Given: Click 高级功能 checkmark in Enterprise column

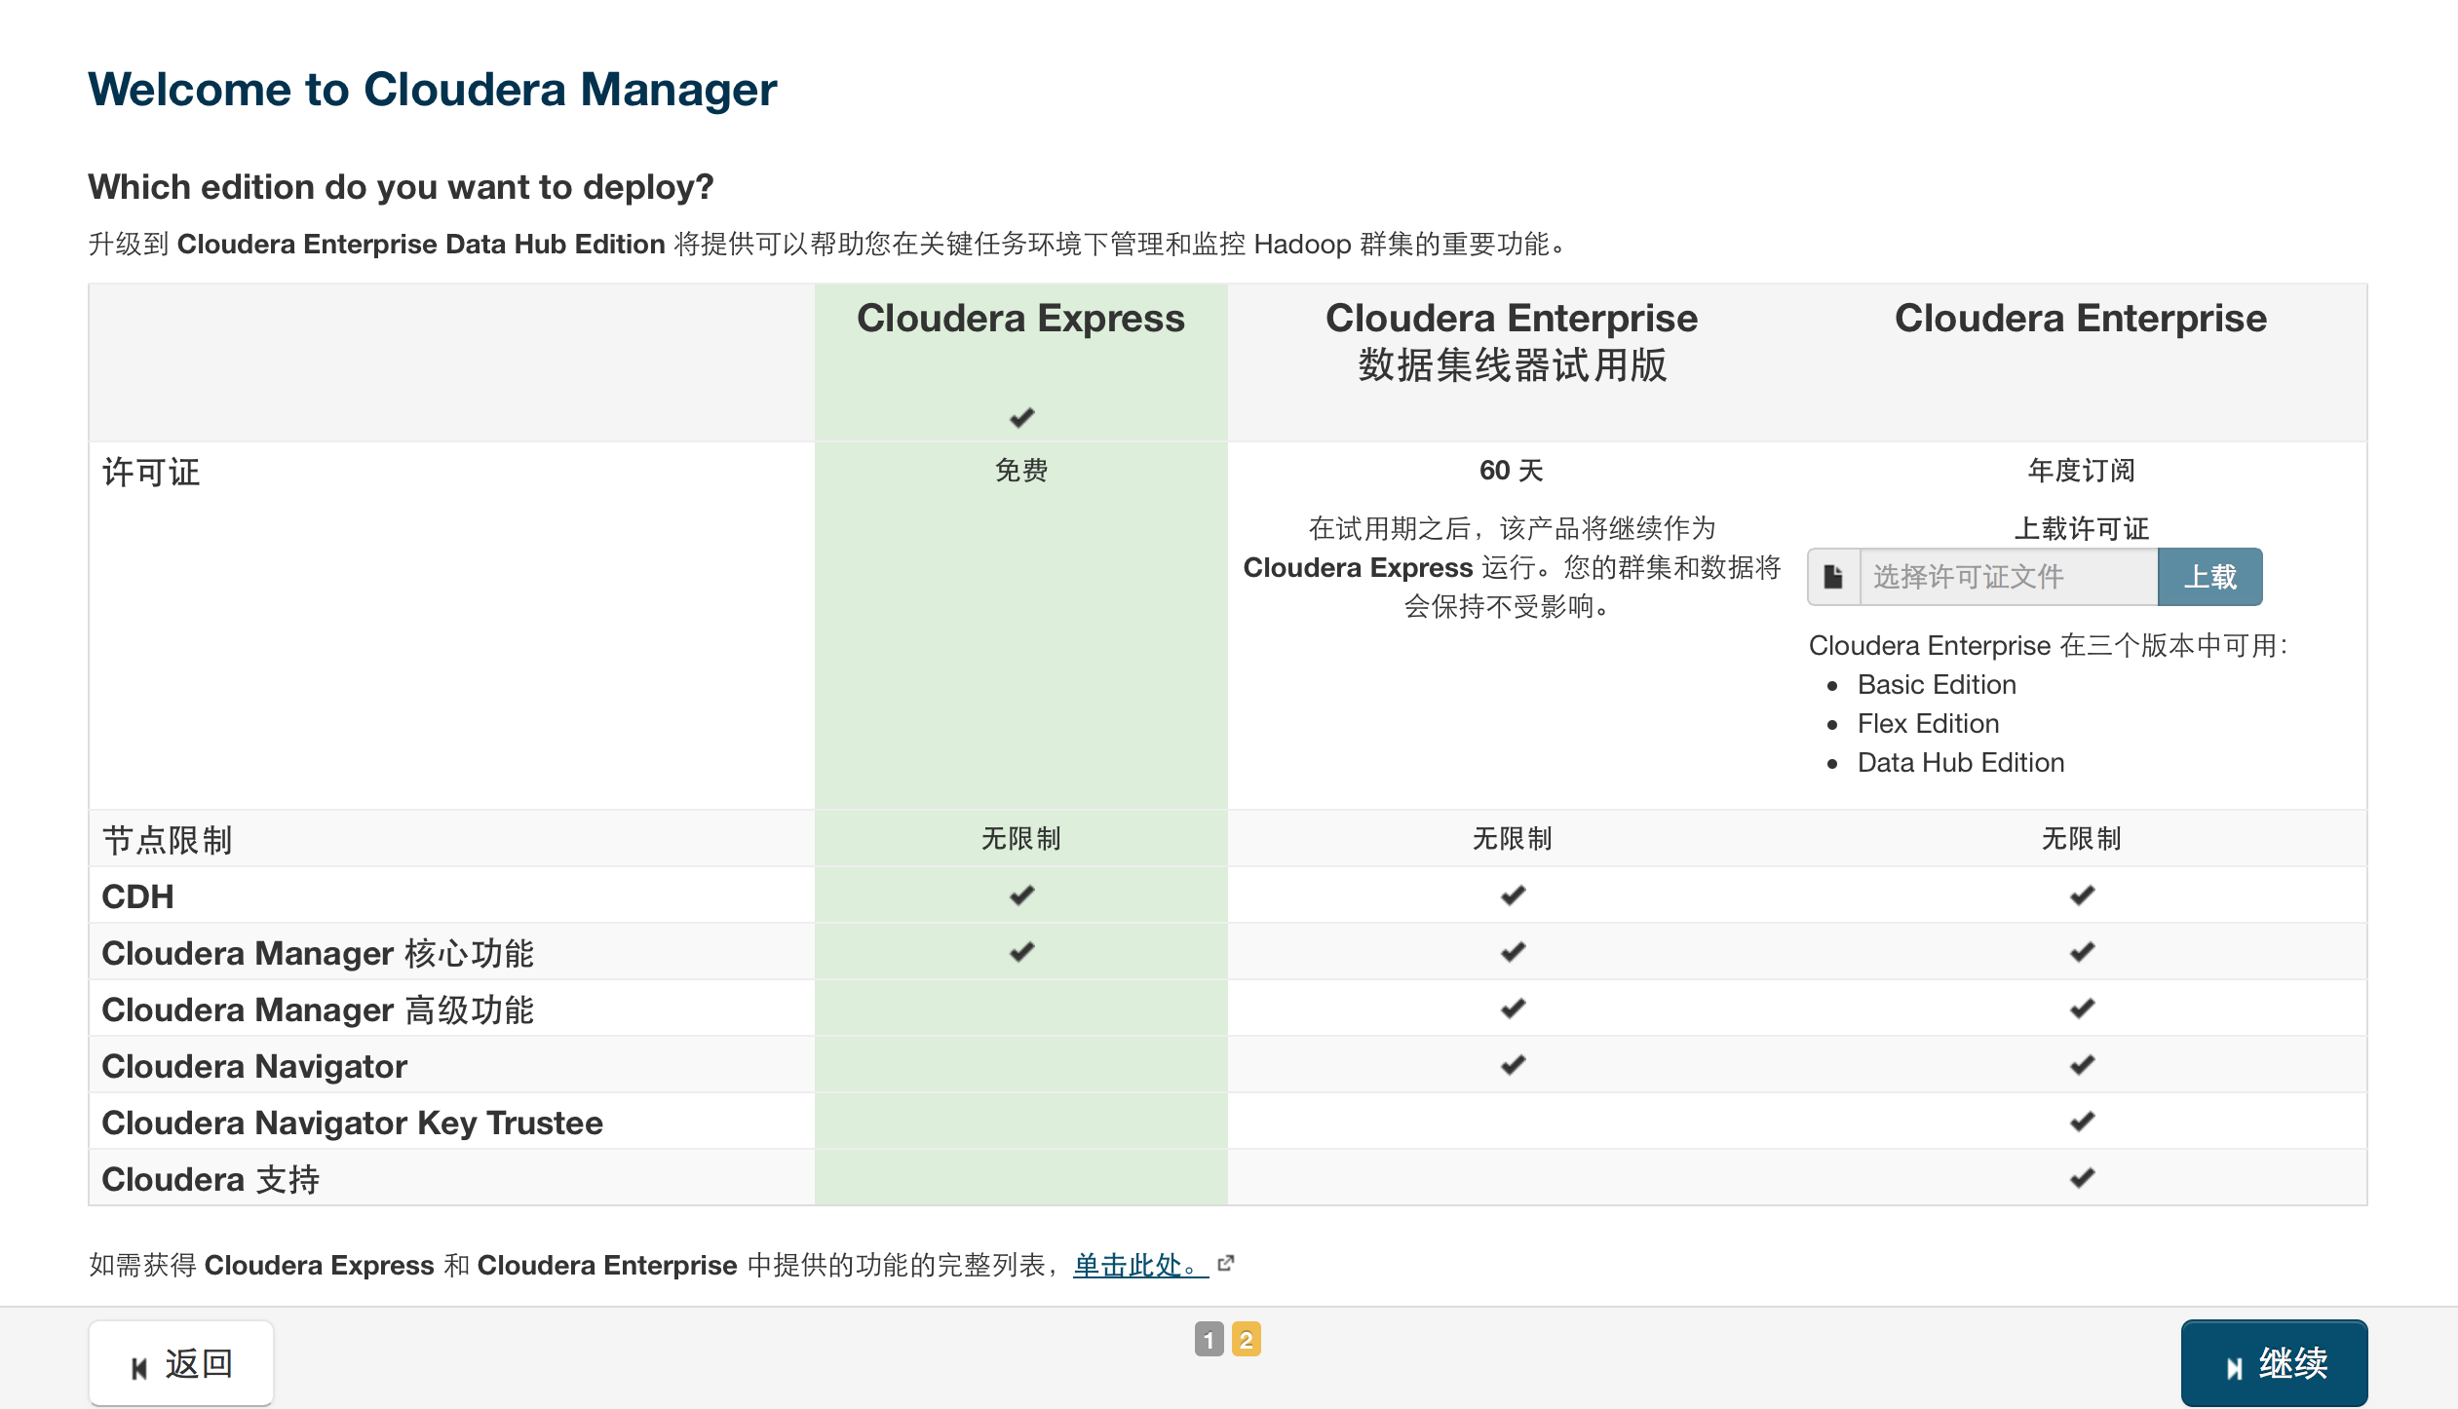Looking at the screenshot, I should coord(2082,1009).
